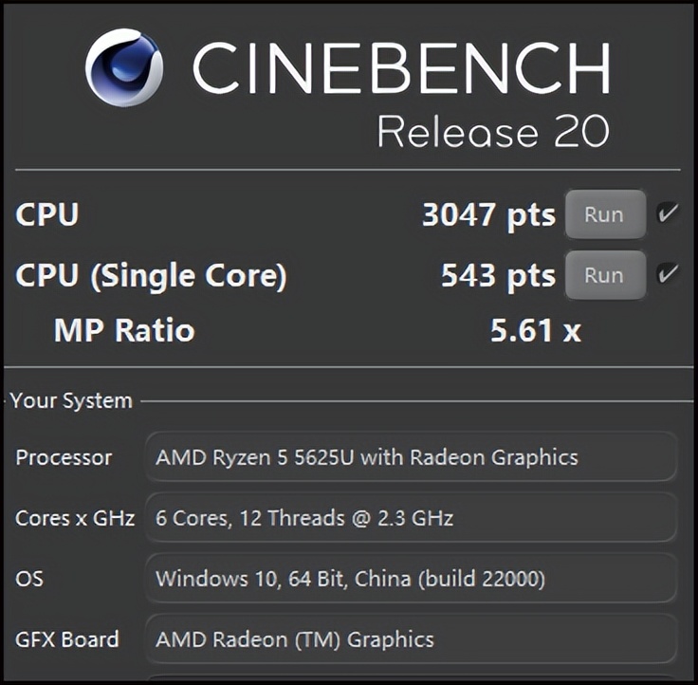The image size is (698, 685).
Task: Click the 543 pts single core score
Action: [497, 275]
